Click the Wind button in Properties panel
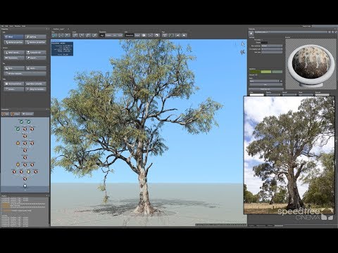 (14, 37)
